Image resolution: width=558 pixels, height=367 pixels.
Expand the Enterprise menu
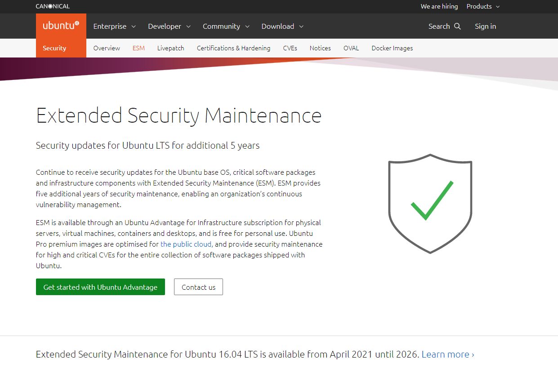[x=114, y=26]
